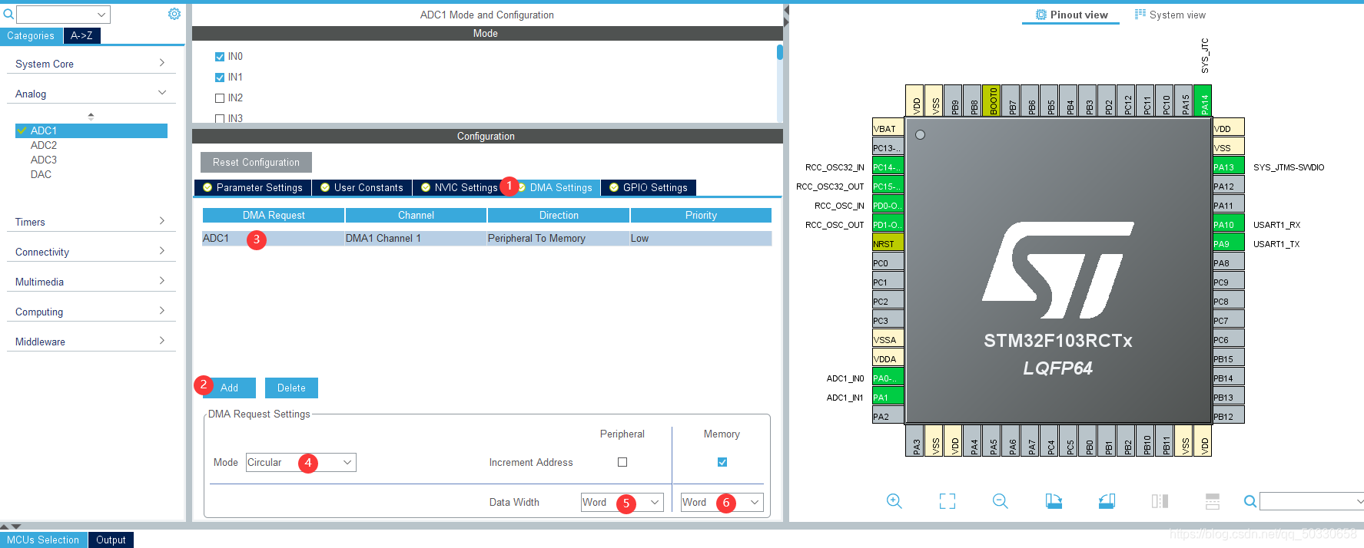Rotate the chip view clockwise
This screenshot has width=1364, height=548.
pos(1054,501)
